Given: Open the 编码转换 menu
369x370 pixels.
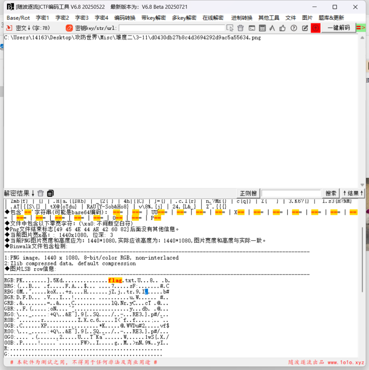Looking at the screenshot, I should click(125, 18).
